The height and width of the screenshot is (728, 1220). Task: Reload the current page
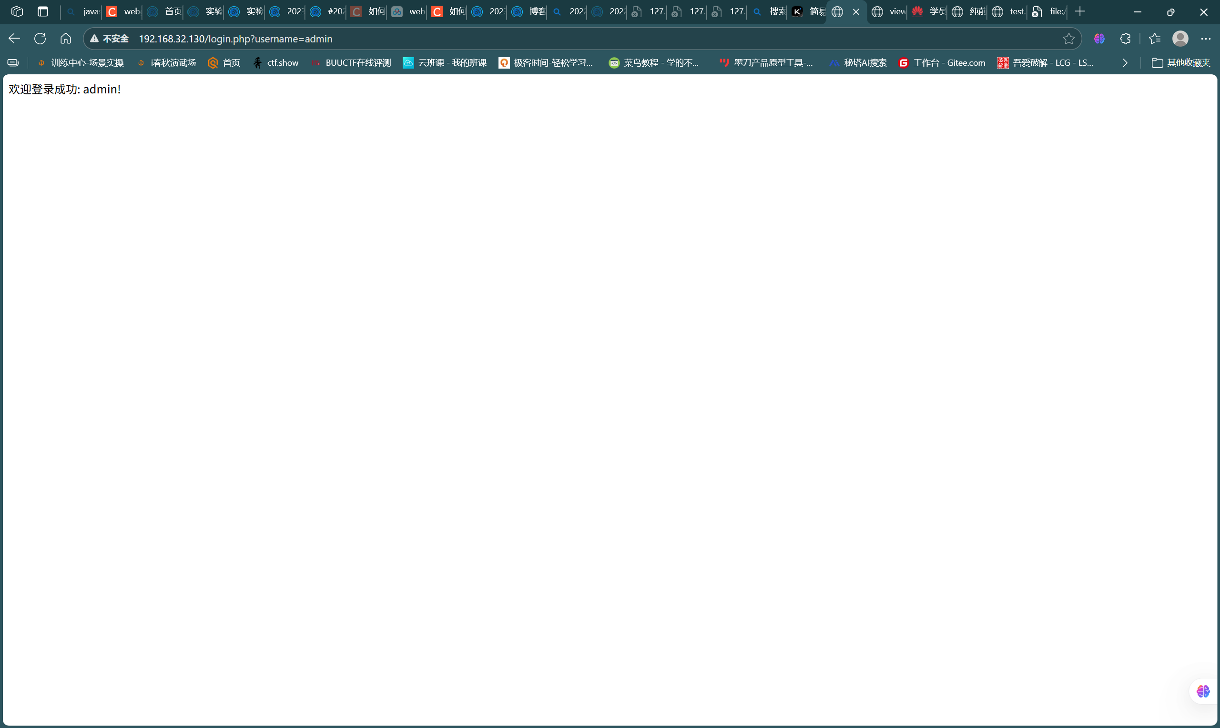point(40,39)
